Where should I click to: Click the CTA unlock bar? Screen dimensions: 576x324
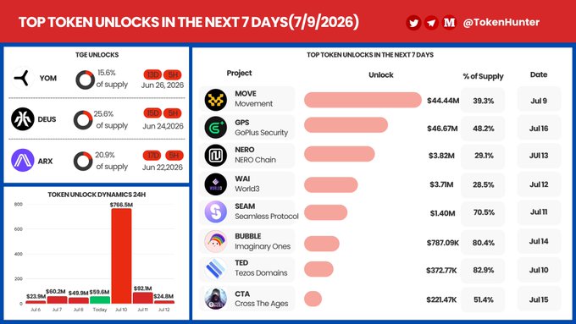pos(313,299)
